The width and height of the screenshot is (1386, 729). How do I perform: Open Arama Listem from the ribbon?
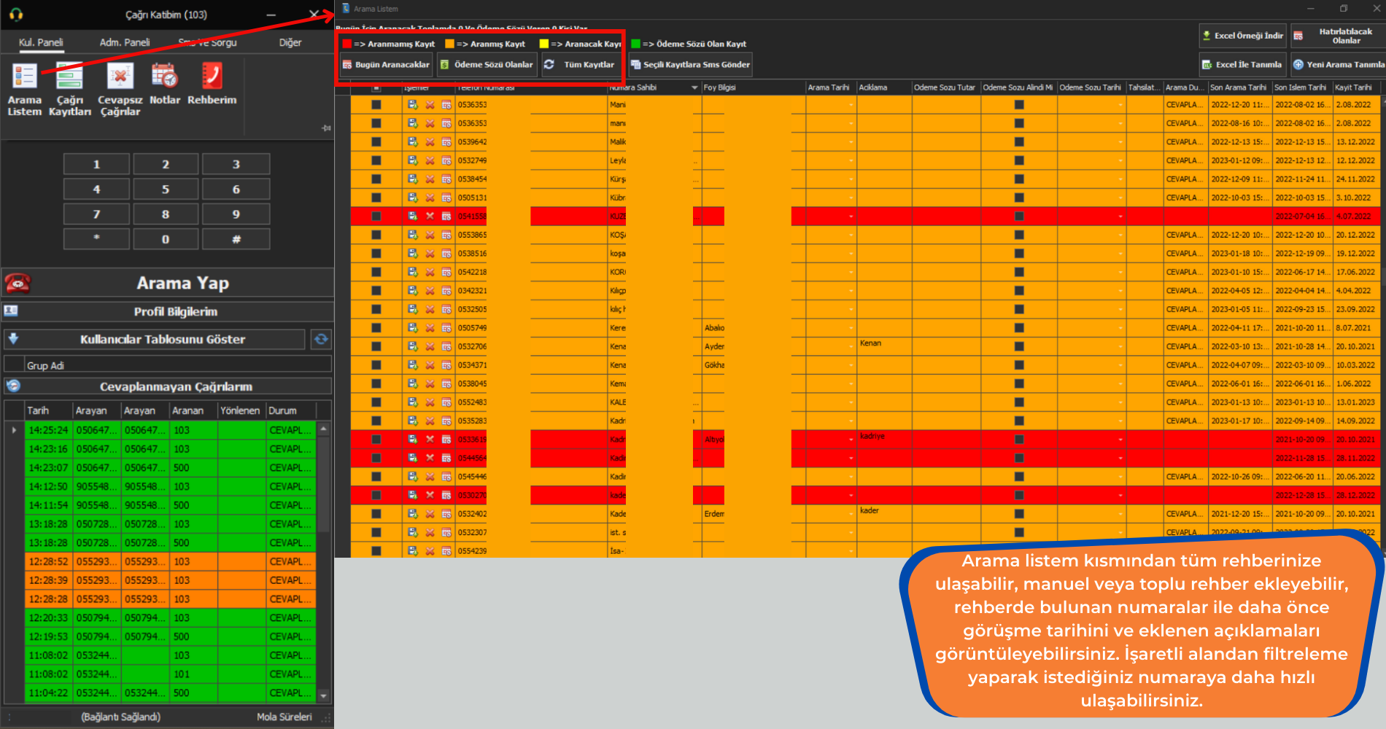[x=24, y=89]
